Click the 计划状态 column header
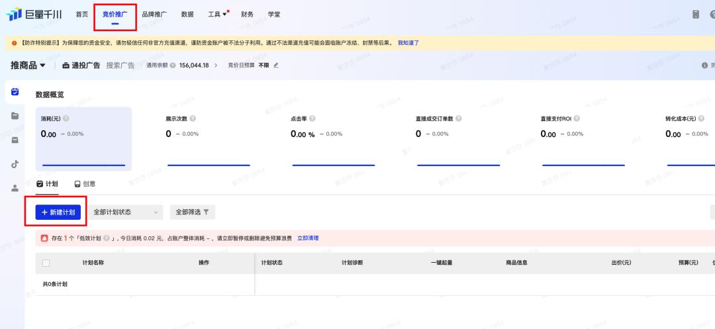715x329 pixels. click(272, 263)
